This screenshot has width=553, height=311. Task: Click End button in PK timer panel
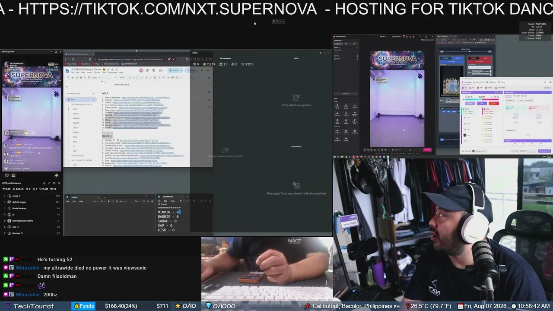coord(494,103)
